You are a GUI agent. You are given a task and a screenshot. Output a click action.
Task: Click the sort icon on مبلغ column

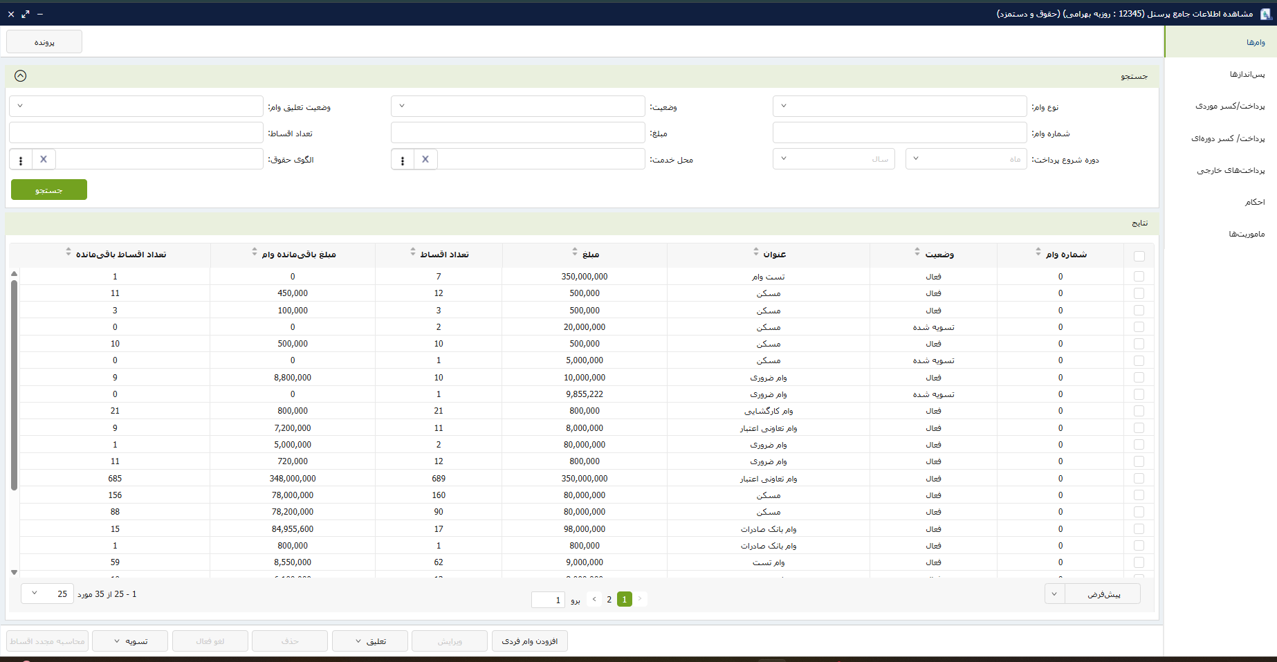click(x=575, y=252)
